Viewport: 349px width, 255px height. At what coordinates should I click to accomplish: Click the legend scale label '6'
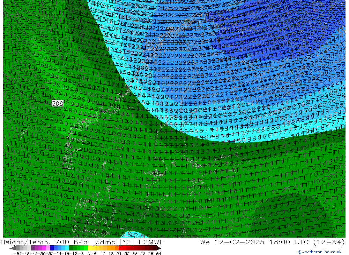(x=95, y=254)
